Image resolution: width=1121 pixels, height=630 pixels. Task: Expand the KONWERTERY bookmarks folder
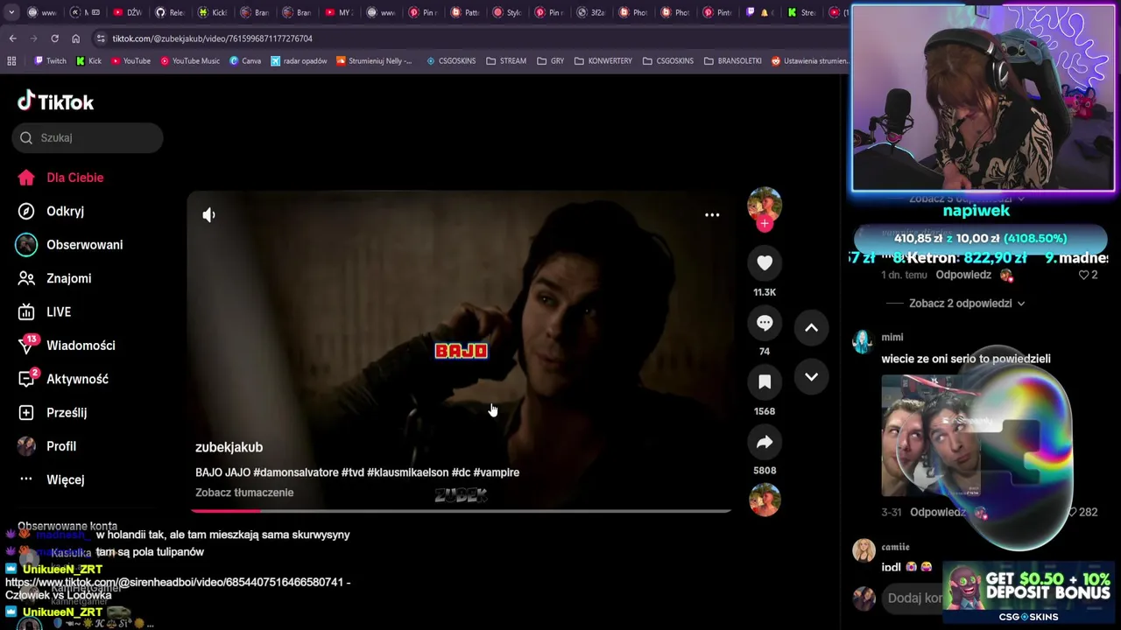[x=603, y=61]
